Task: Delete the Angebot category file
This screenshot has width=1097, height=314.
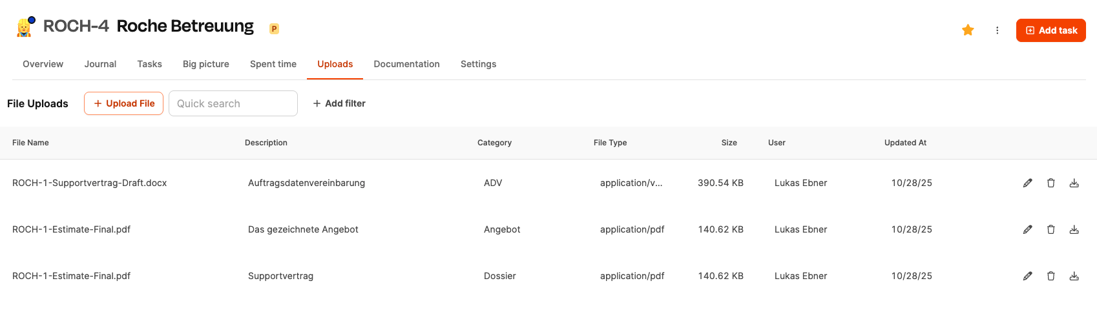Action: click(1051, 229)
